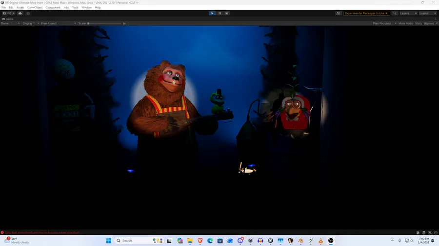Screen dimensions: 439x246
Task: Click the second status bar icon at bottom right
Action: click(x=424, y=232)
